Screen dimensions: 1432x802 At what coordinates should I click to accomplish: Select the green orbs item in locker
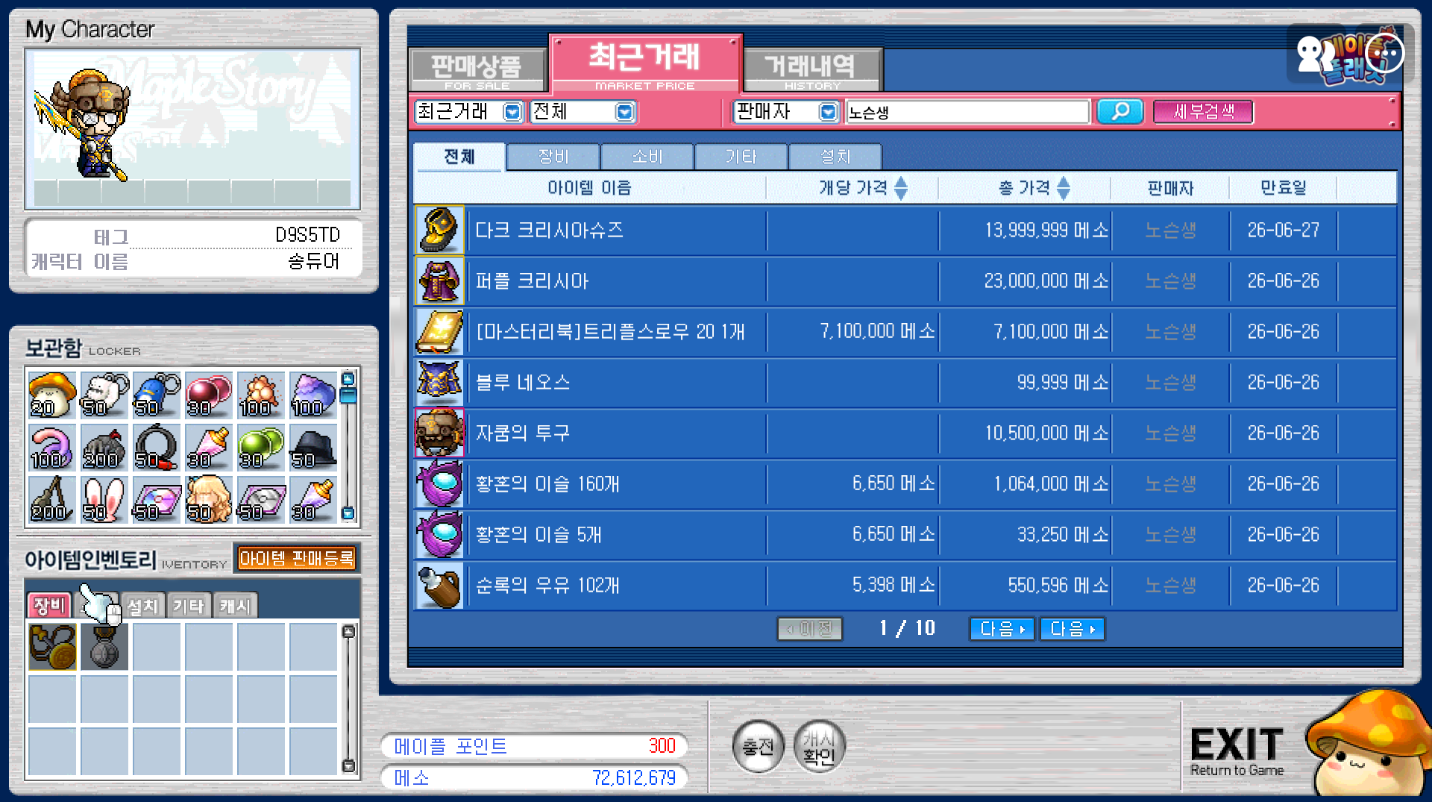tap(261, 447)
